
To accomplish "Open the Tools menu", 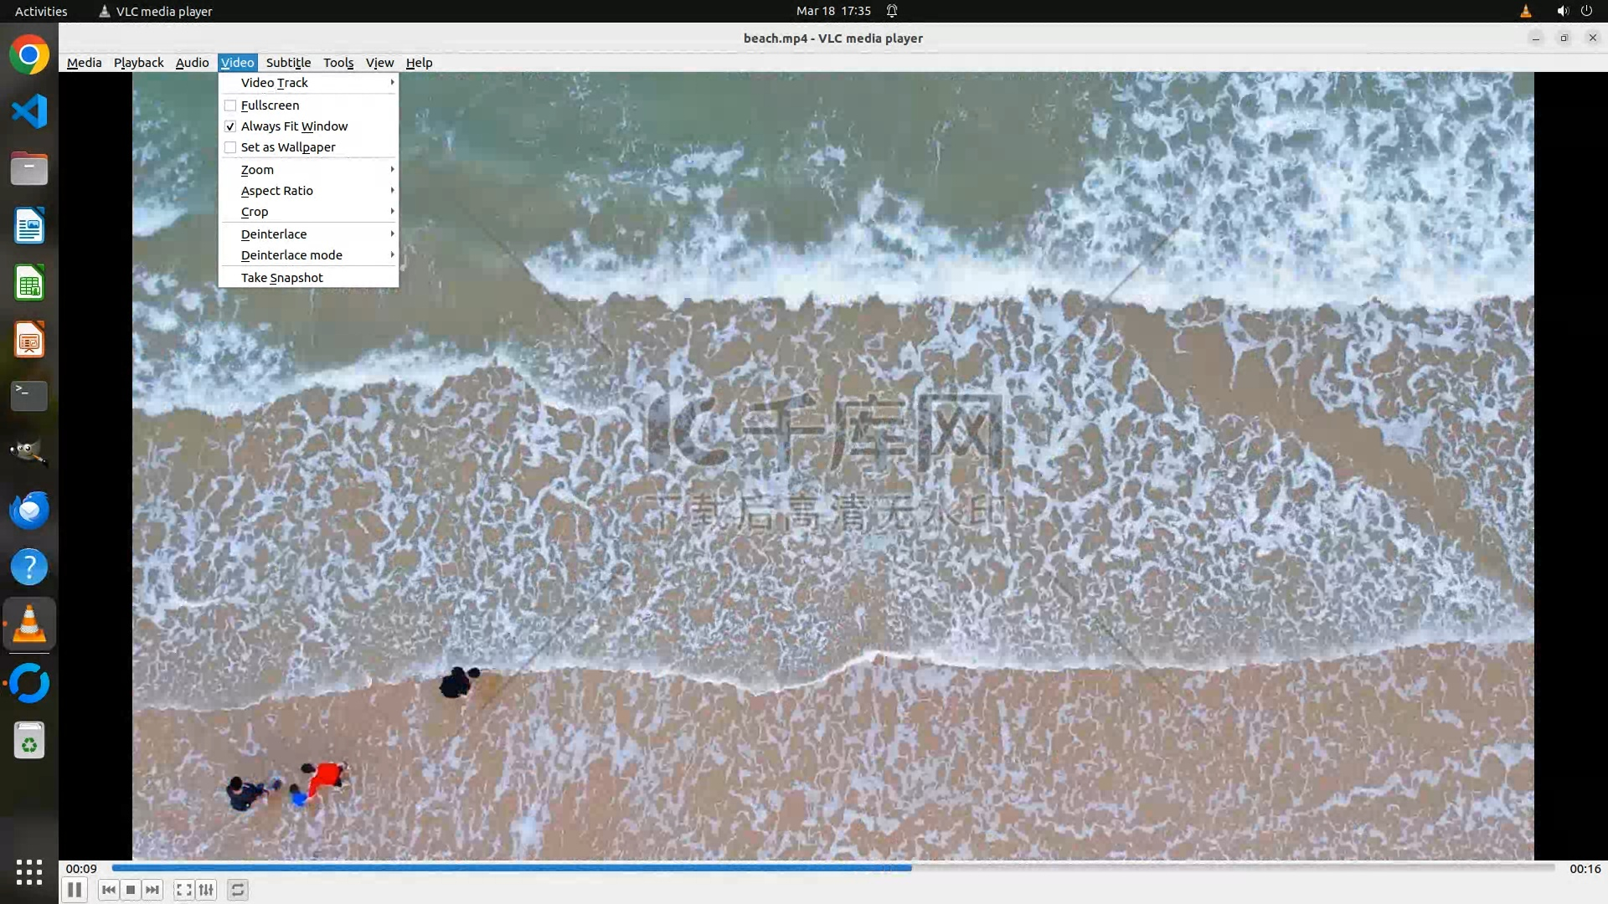I will coord(338,63).
